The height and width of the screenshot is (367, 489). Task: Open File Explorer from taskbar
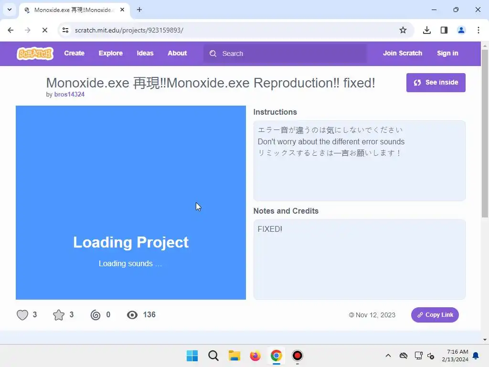coord(234,356)
